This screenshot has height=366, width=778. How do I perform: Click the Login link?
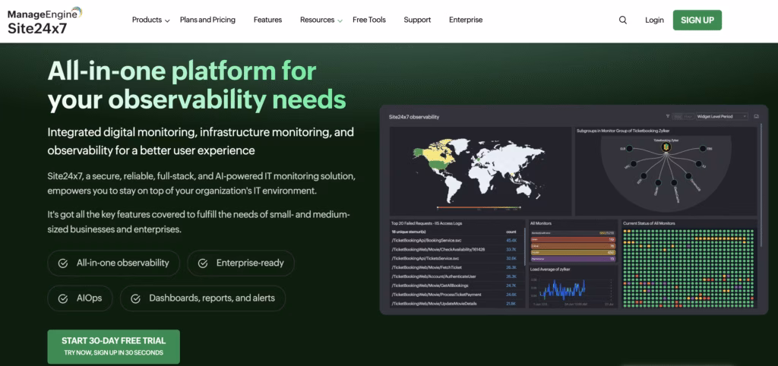point(654,21)
